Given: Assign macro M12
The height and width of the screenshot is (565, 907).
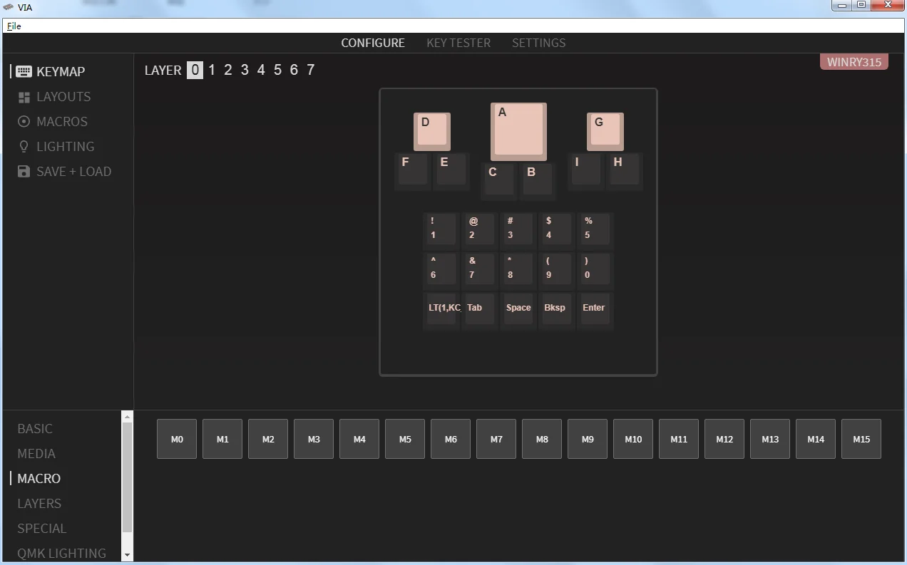Looking at the screenshot, I should click(724, 439).
